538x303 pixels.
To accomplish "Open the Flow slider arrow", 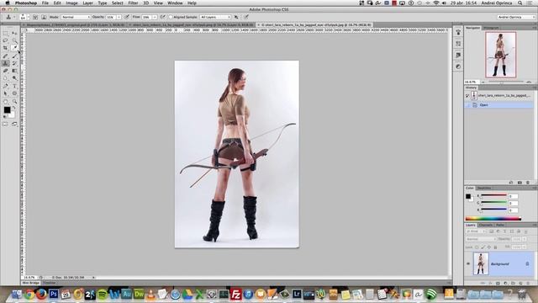I will click(x=155, y=17).
